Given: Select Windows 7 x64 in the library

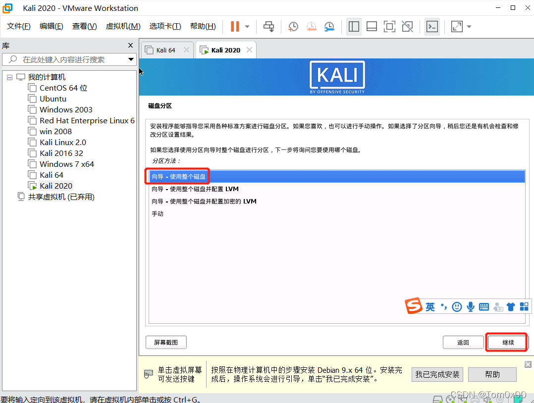Looking at the screenshot, I should click(67, 164).
